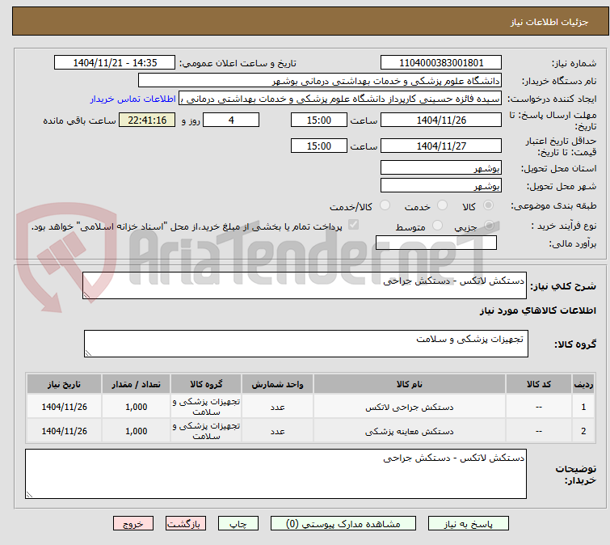Click the شماره نیاز field 1104000383001801
Viewport: 610px width, 545px height.
pyautogui.click(x=441, y=63)
